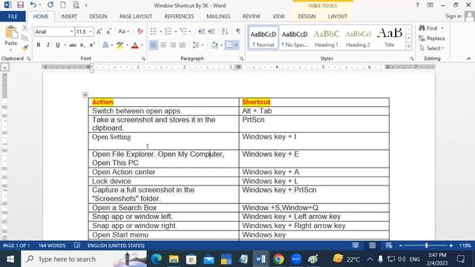Click the Justify alignment icon
The width and height of the screenshot is (475, 267).
tap(183, 45)
